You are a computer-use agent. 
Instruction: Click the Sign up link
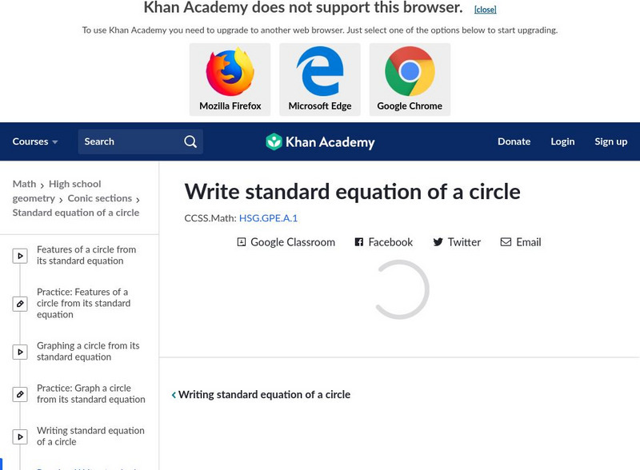coord(610,141)
